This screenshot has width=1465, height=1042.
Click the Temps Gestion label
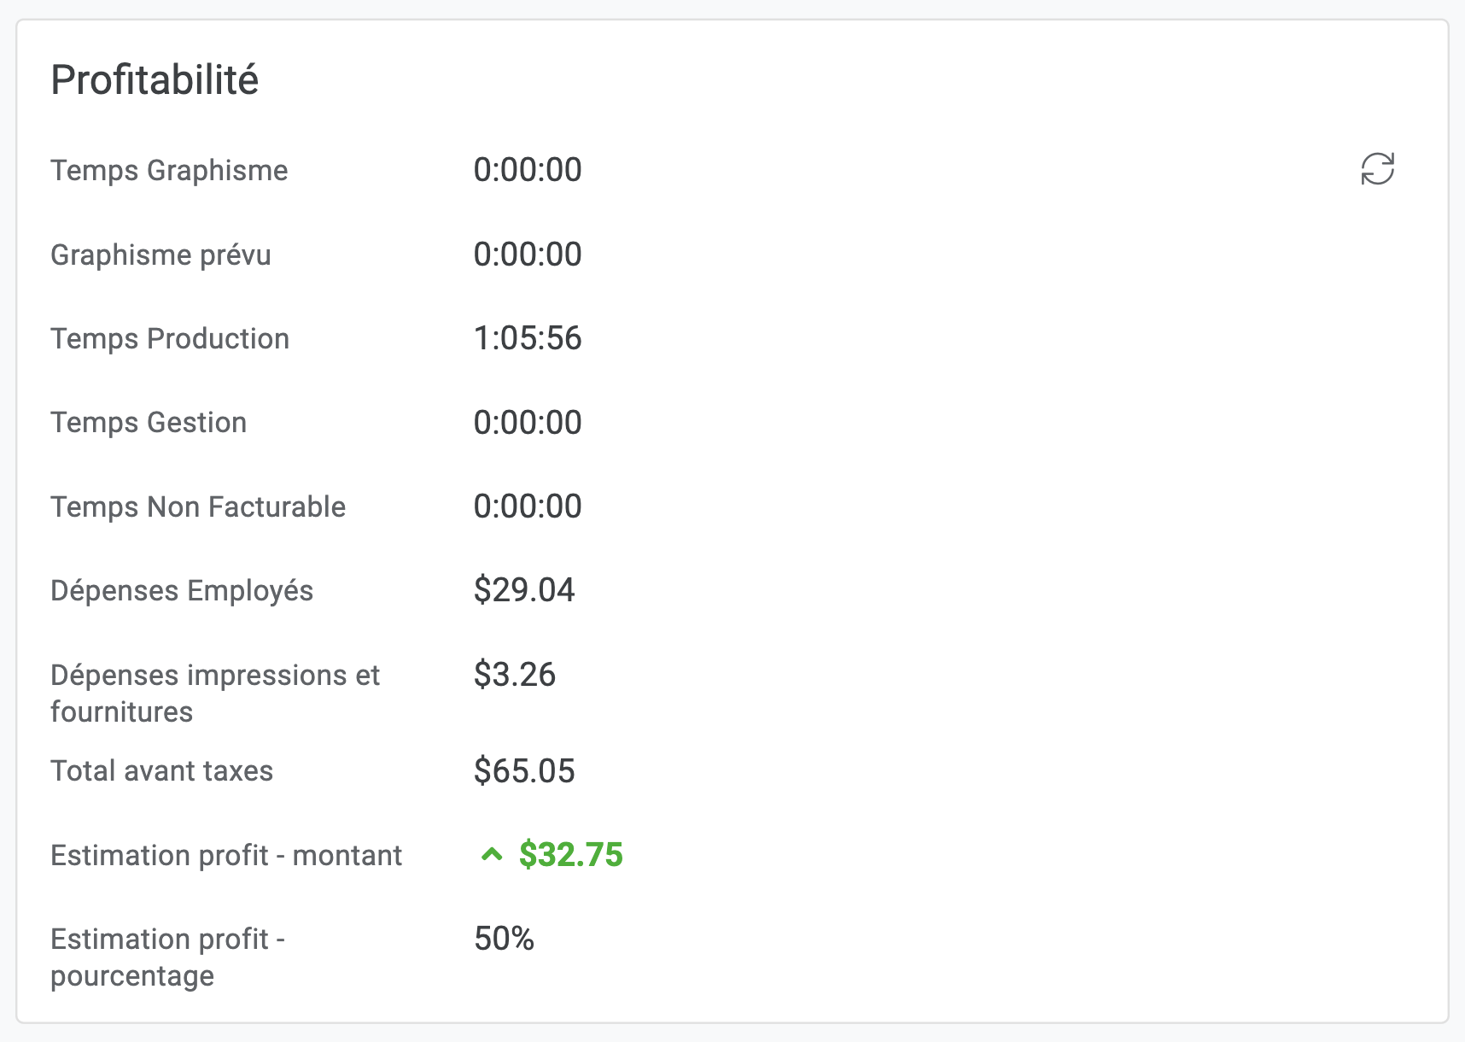click(x=149, y=423)
